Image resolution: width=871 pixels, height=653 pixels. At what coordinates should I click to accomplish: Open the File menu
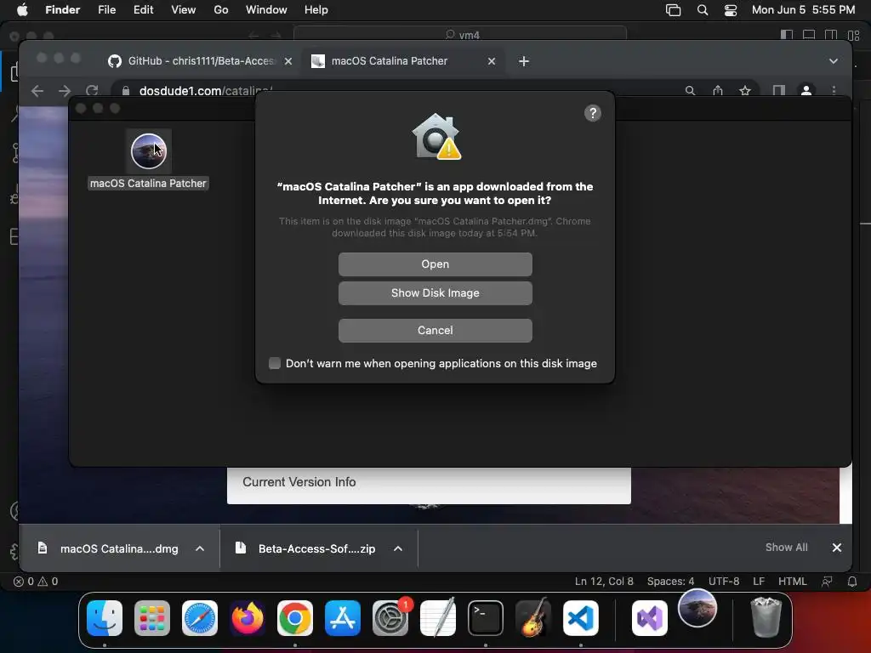click(106, 10)
